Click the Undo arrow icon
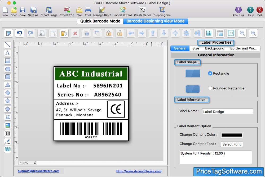The image size is (265, 177). [x=19, y=33]
